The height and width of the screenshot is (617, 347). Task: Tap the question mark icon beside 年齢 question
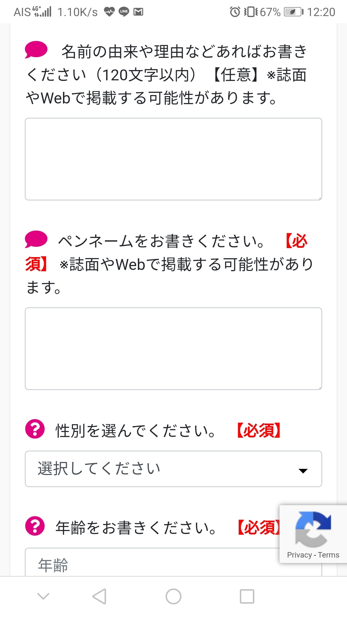pos(35,526)
